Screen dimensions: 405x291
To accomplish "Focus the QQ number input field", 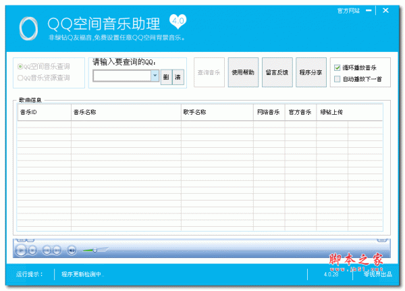I will pyautogui.click(x=122, y=76).
